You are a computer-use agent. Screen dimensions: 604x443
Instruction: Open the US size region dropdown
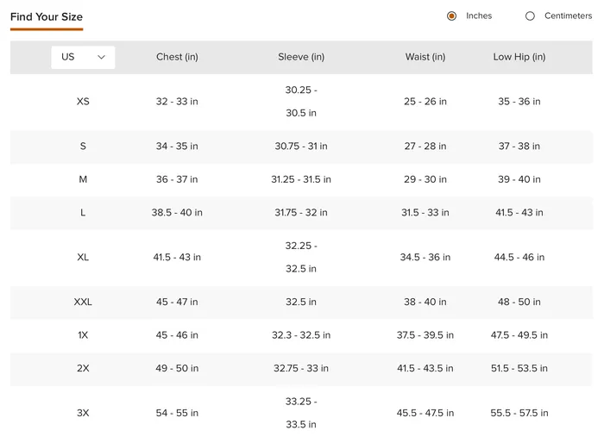coord(83,58)
